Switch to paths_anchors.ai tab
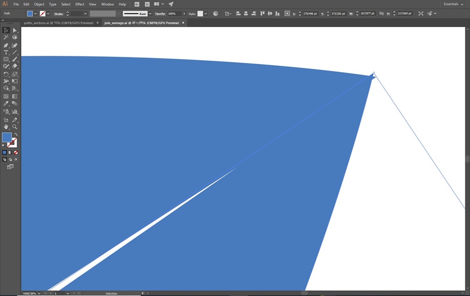The width and height of the screenshot is (470, 296). pyautogui.click(x=58, y=23)
